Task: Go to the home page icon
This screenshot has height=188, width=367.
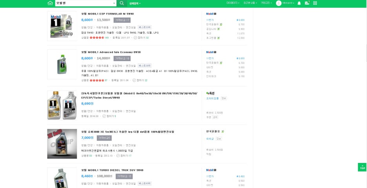Action: click(x=50, y=3)
